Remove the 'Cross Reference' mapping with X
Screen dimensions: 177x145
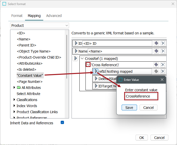pos(163,65)
